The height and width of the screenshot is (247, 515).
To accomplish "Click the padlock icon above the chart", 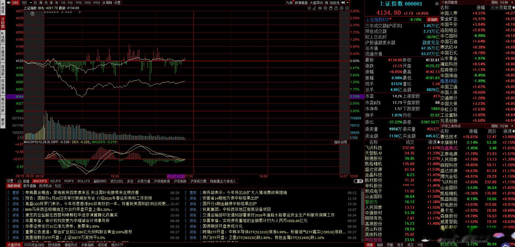I will click(336, 8).
